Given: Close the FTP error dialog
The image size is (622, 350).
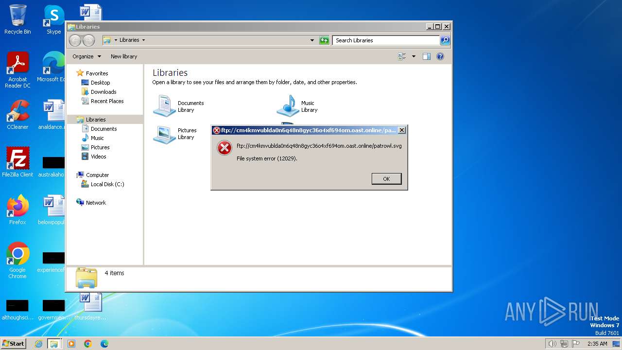Looking at the screenshot, I should [401, 130].
